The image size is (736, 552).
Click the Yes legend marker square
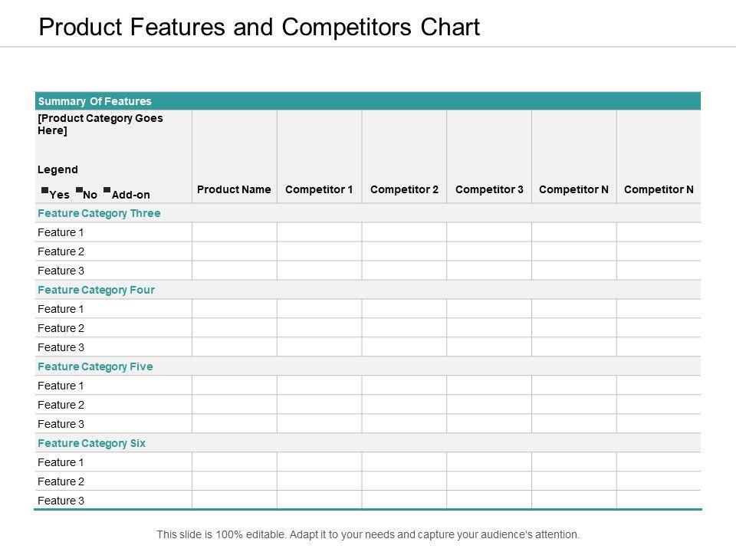(x=44, y=189)
